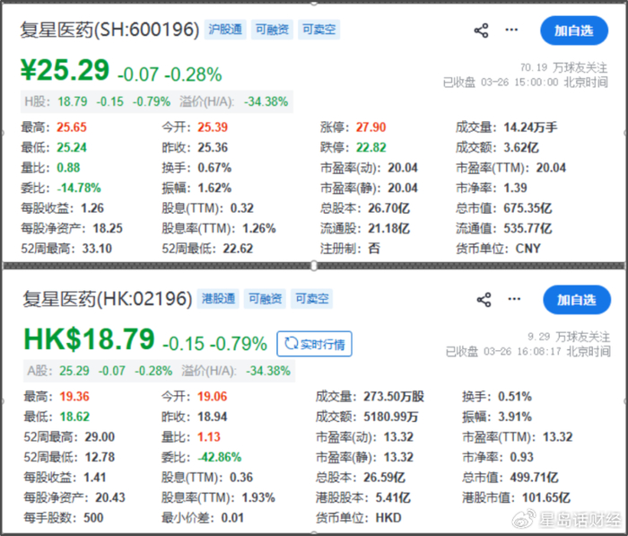Select 量比 value 1.13
The width and height of the screenshot is (628, 536).
point(209,437)
